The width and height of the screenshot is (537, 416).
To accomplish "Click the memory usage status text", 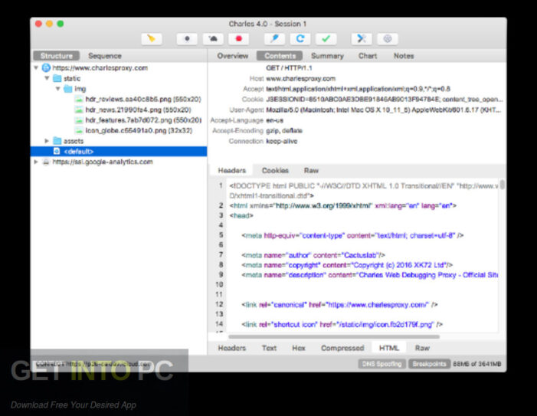I will 476,364.
